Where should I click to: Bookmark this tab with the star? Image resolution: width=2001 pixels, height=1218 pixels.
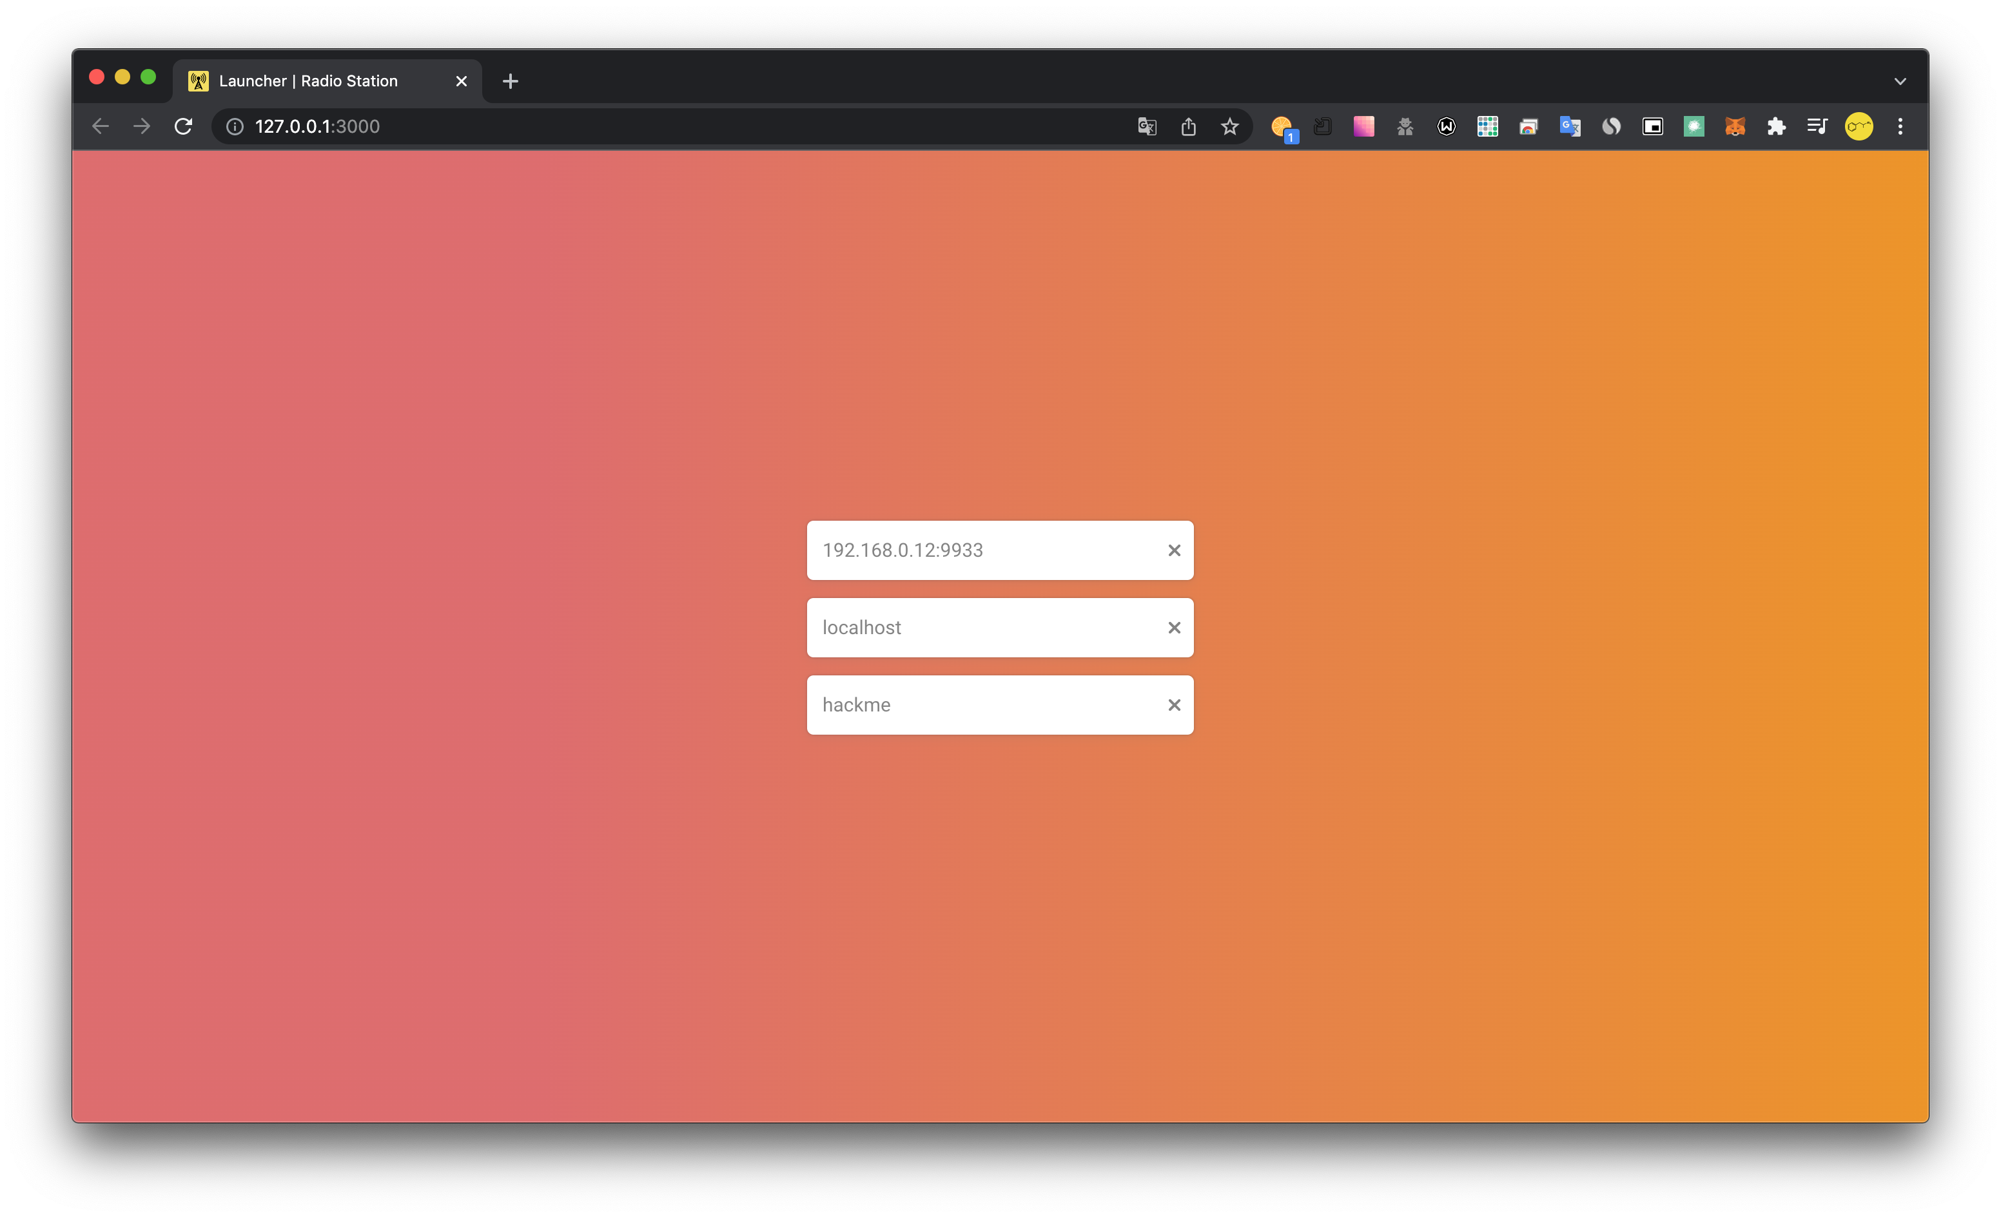(x=1229, y=127)
